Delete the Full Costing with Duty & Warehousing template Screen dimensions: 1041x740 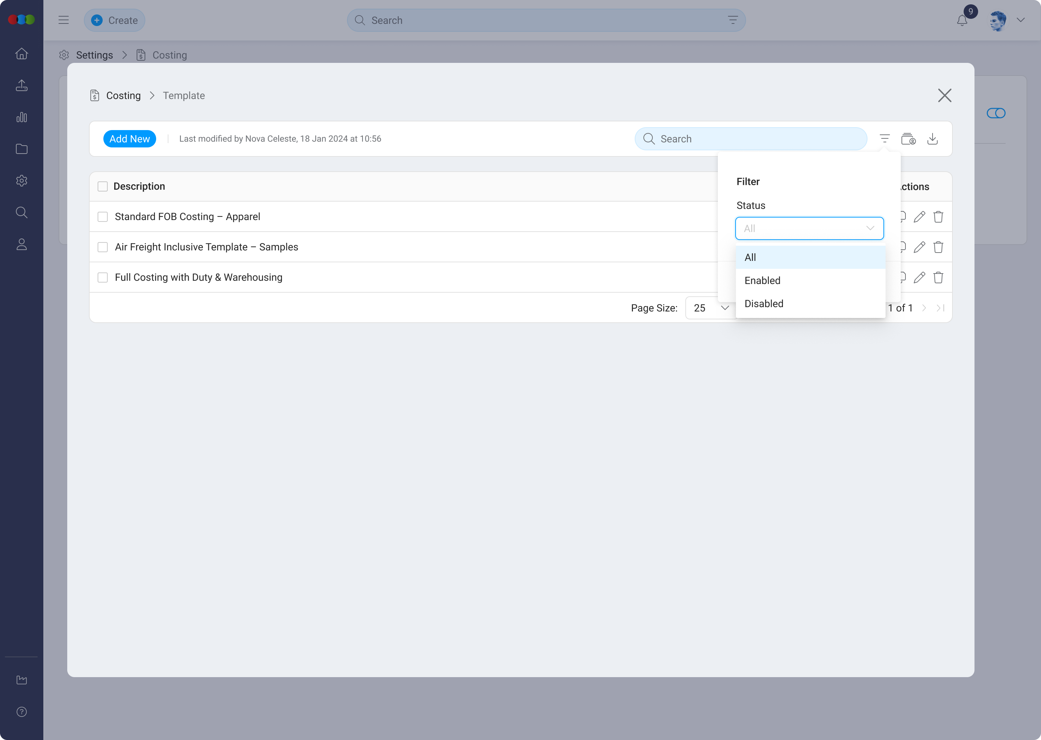(938, 277)
